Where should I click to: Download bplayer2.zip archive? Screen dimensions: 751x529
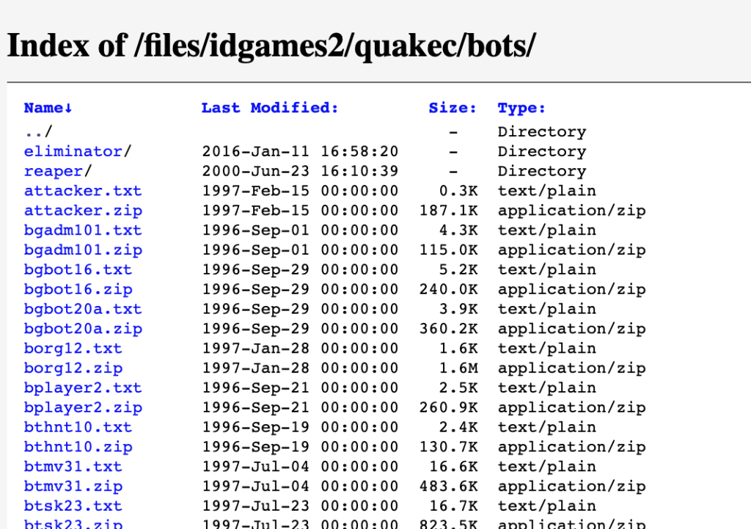pos(83,408)
